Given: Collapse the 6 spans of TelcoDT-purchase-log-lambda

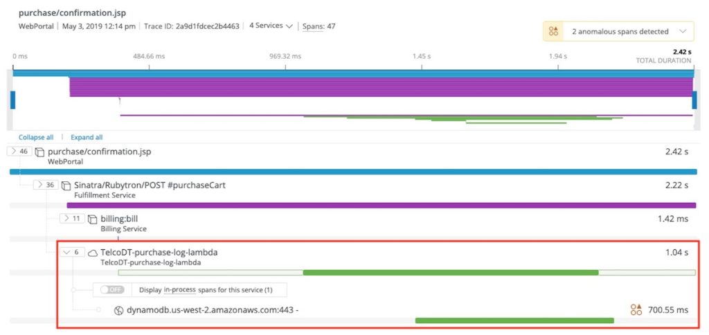Looking at the screenshot, I should 72,252.
